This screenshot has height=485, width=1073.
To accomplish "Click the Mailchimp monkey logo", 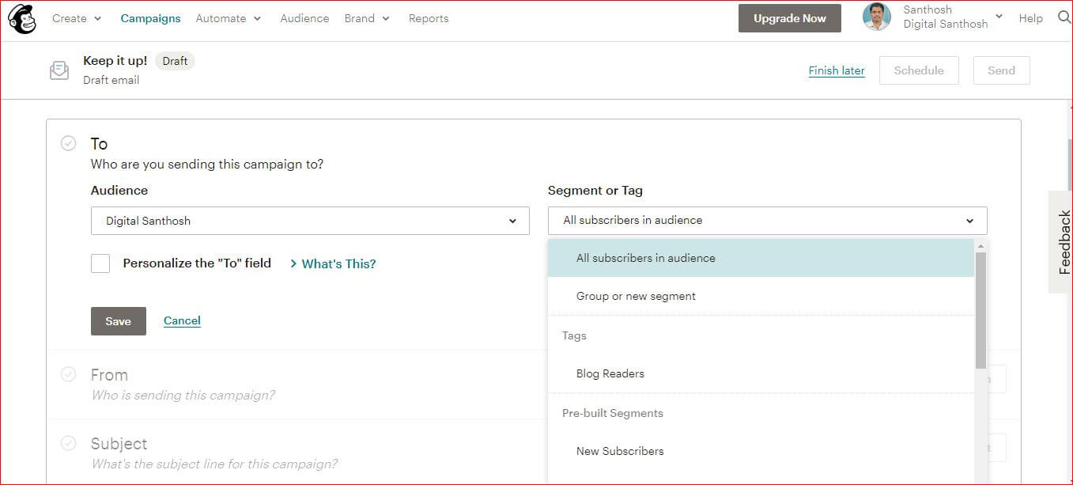I will coord(22,19).
